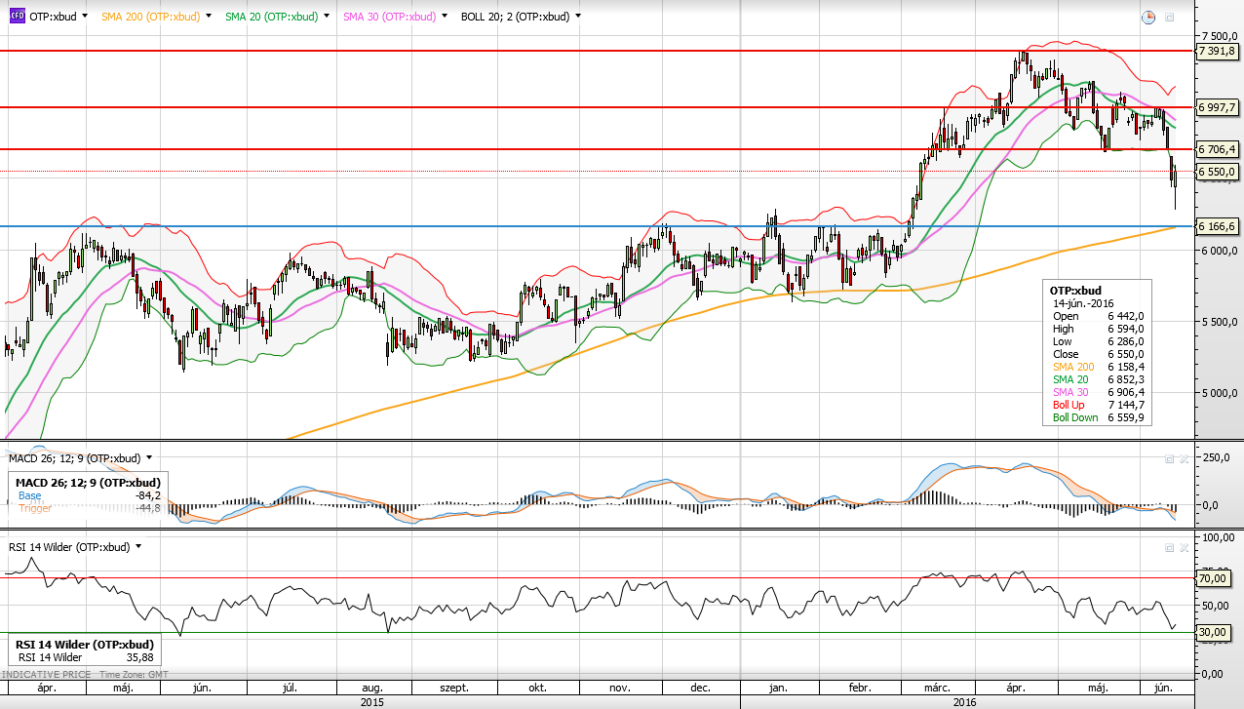Click the MACD Base -84,2 value

(148, 495)
